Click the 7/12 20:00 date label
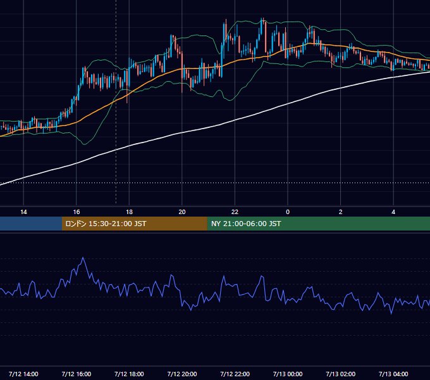 [x=182, y=374]
